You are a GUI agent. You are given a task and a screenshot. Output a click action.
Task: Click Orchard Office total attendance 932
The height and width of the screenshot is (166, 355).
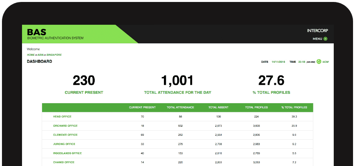pos(180,126)
